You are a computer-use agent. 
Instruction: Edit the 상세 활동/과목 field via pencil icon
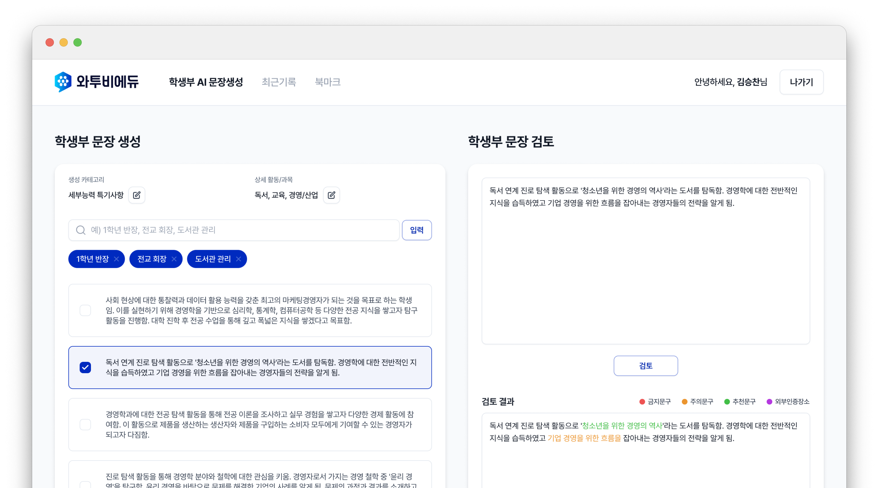pos(332,195)
